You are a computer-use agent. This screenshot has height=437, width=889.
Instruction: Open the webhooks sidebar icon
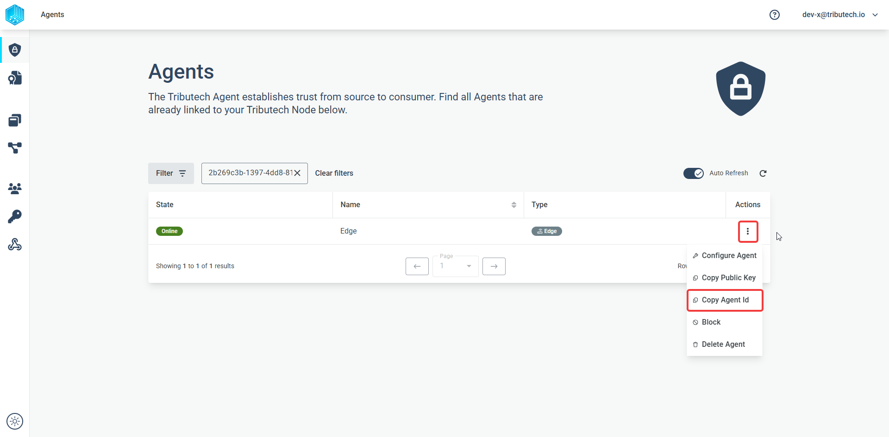[15, 244]
